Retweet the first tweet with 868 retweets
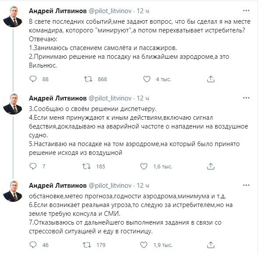This screenshot has width=264, height=254. tap(88, 79)
